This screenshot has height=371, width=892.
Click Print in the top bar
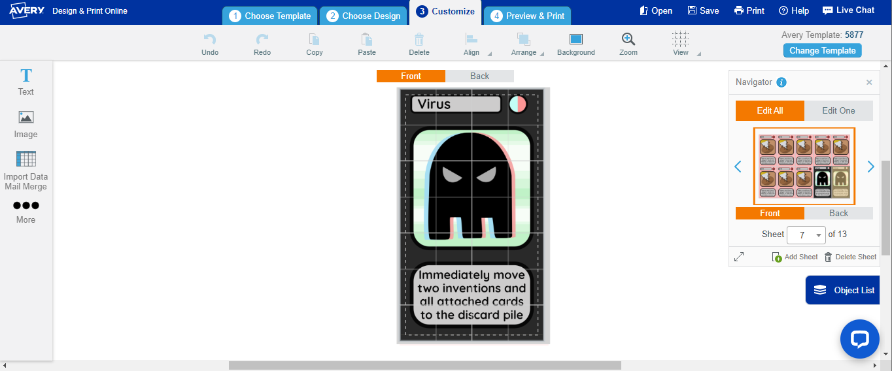[749, 10]
